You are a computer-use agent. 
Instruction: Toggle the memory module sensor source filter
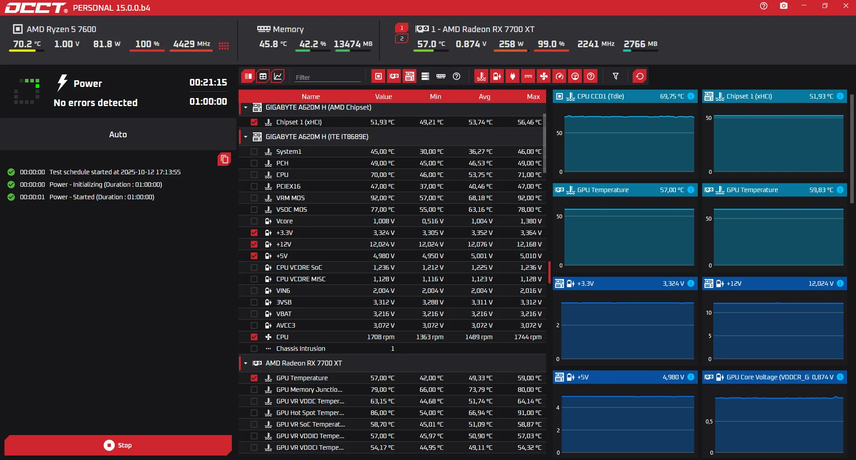[x=441, y=76]
